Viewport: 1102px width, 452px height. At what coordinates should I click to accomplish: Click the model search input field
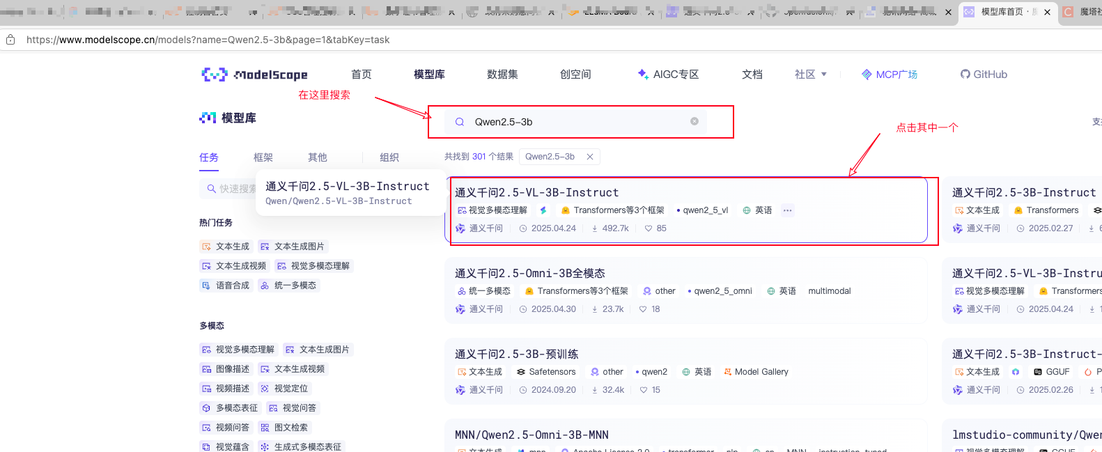click(575, 122)
